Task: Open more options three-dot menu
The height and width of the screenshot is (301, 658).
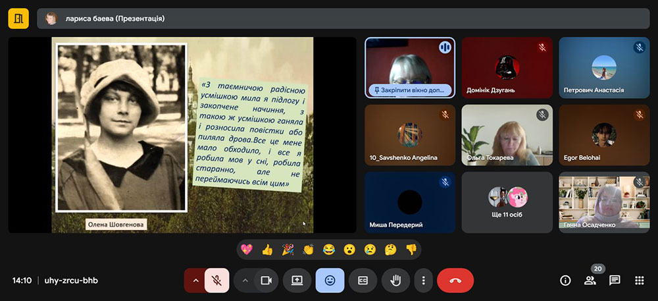Action: [x=423, y=281]
